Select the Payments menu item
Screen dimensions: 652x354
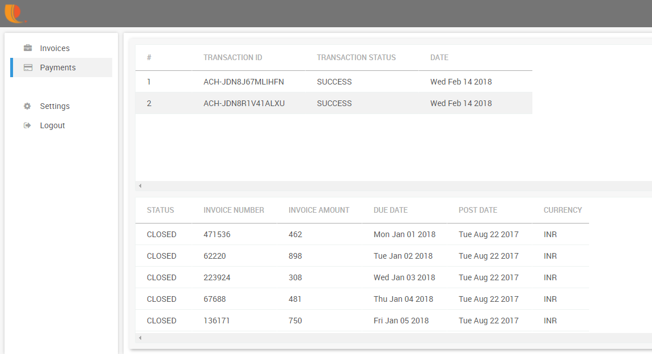[57, 68]
